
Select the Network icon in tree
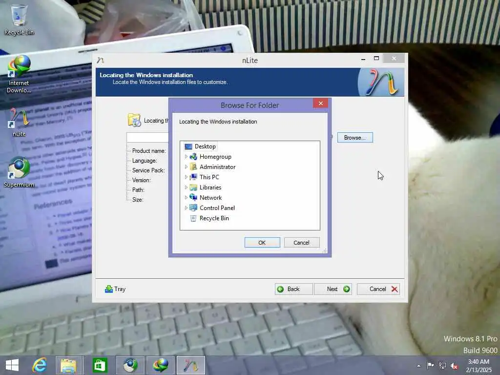(x=193, y=197)
